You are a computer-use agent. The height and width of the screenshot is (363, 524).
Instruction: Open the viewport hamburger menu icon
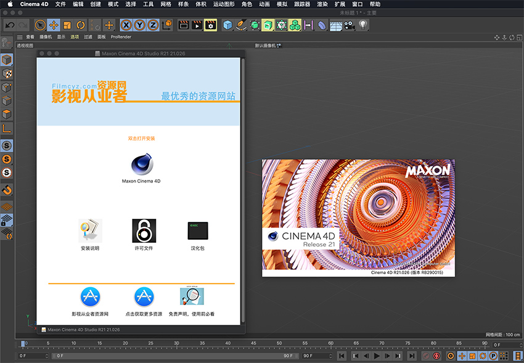(x=20, y=37)
